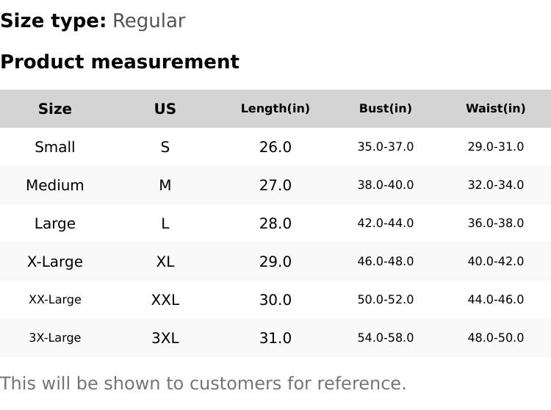Select the 3X-Large size row label
The height and width of the screenshot is (410, 551).
point(55,338)
